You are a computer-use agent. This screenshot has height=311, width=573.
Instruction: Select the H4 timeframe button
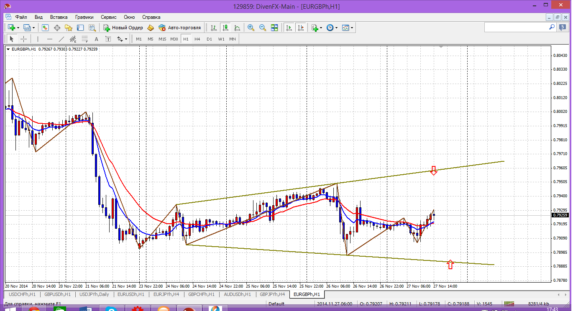(x=197, y=39)
